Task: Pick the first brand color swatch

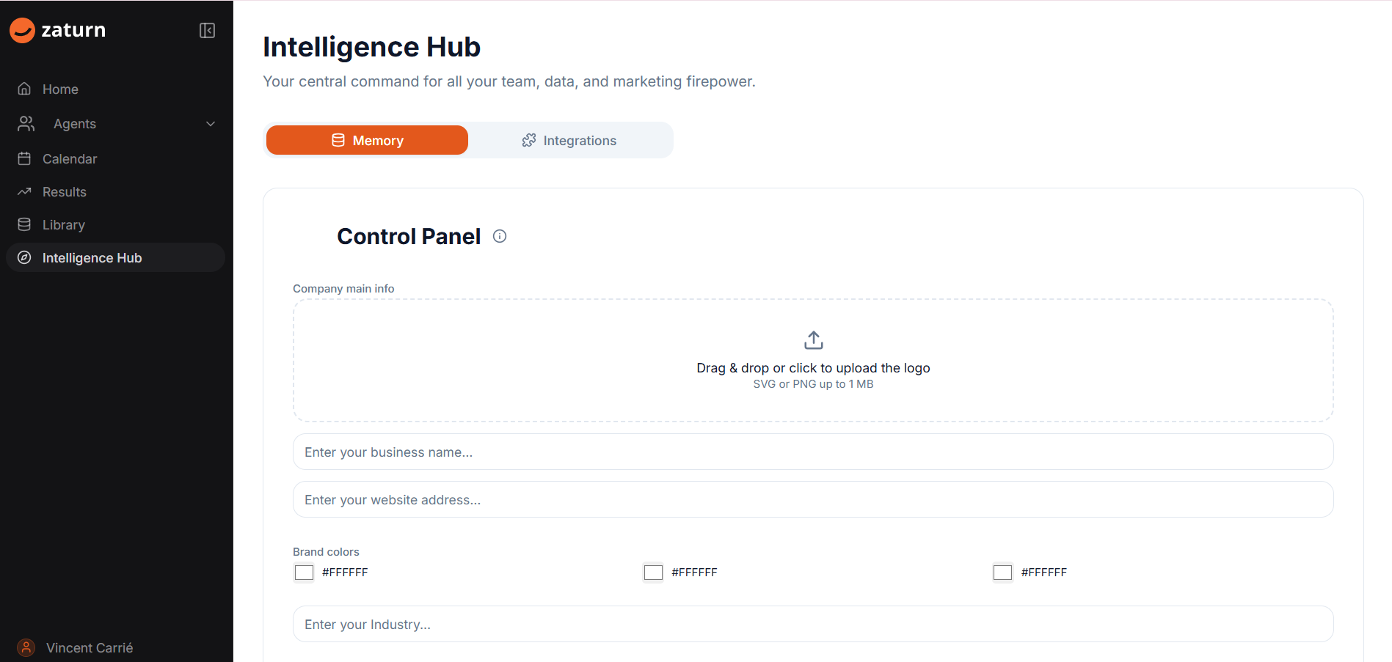Action: [x=304, y=572]
